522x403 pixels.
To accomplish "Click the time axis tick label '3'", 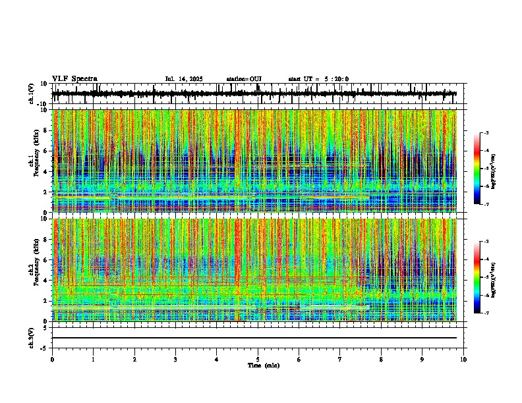I will tap(175, 360).
